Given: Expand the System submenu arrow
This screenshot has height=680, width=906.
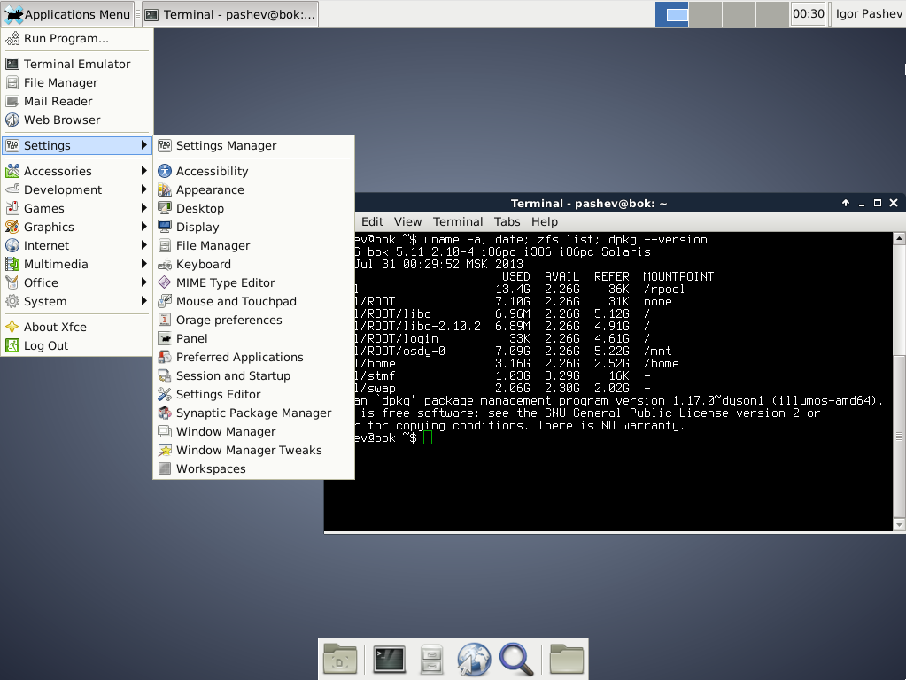Looking at the screenshot, I should (143, 301).
